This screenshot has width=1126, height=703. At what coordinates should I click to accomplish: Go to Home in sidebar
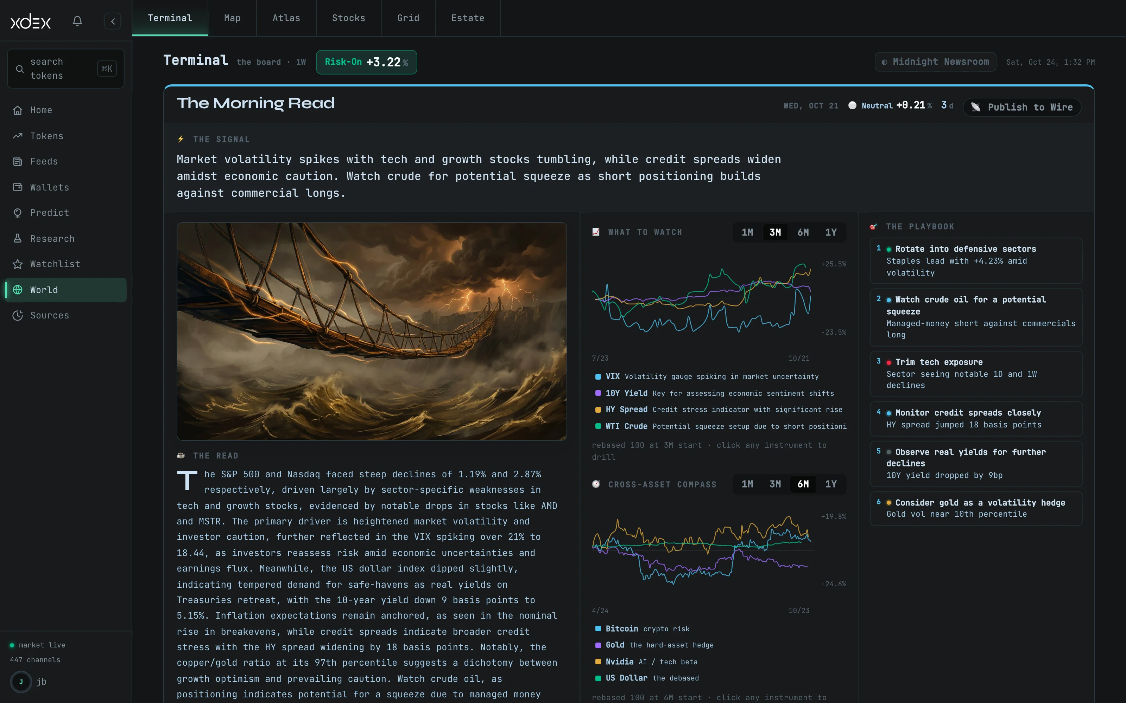[x=65, y=110]
